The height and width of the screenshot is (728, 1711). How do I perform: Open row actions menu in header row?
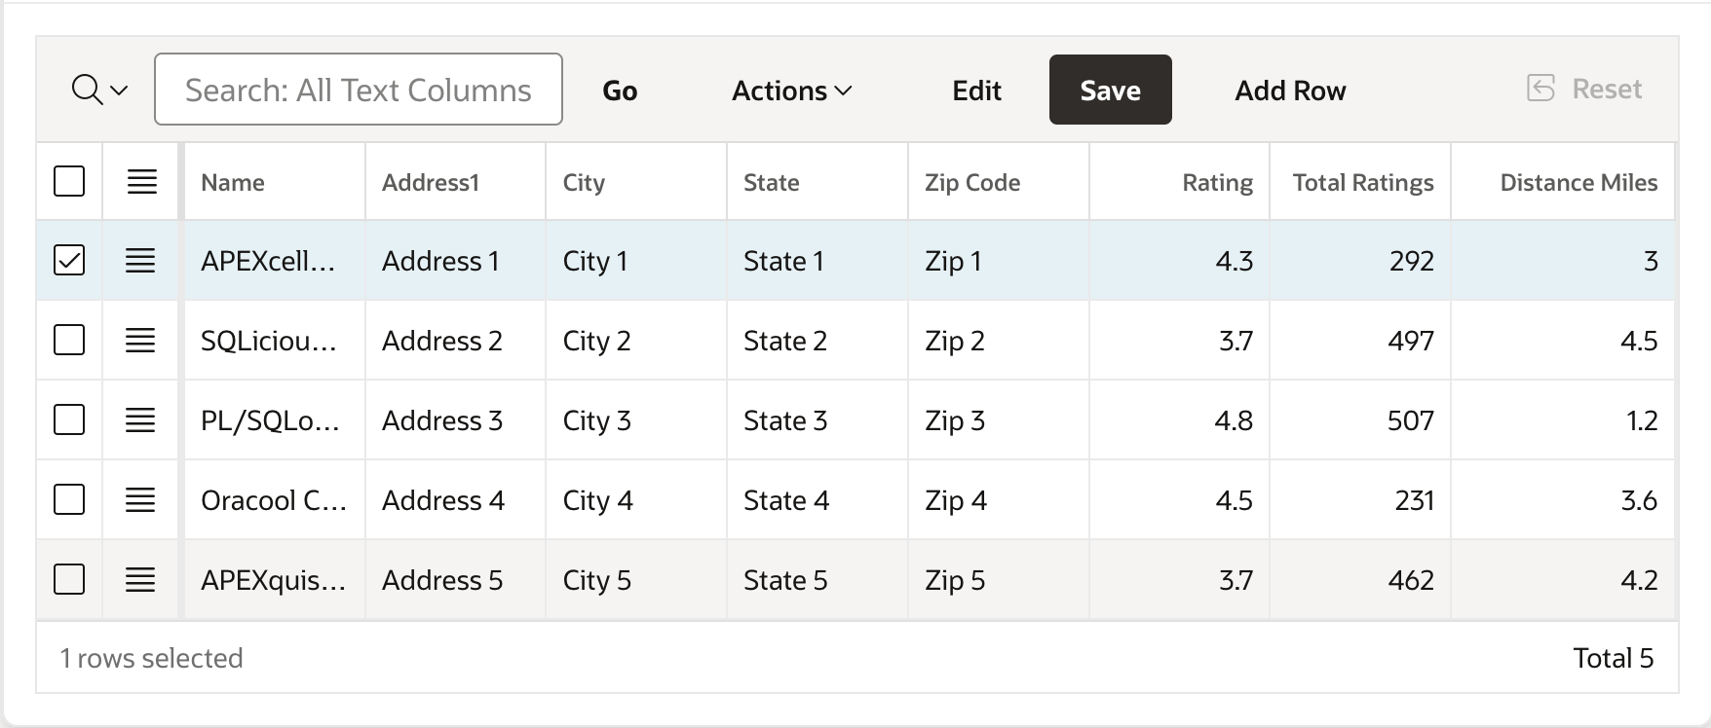(142, 181)
